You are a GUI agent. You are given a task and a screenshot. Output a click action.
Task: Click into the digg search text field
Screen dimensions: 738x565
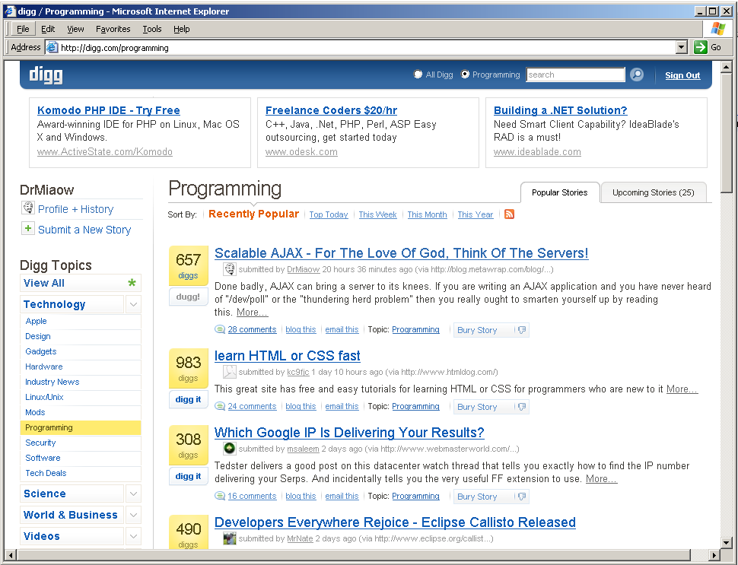pos(574,75)
